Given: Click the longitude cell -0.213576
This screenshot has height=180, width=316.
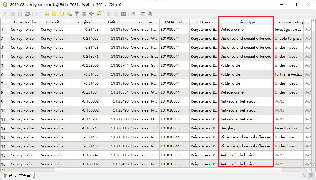Looking at the screenshot, I should click(x=85, y=57).
